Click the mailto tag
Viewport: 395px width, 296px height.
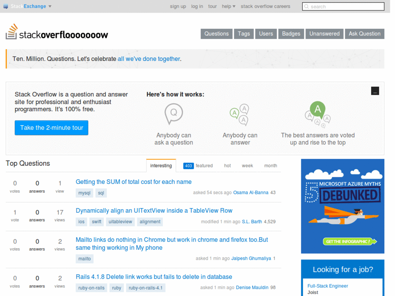click(84, 259)
